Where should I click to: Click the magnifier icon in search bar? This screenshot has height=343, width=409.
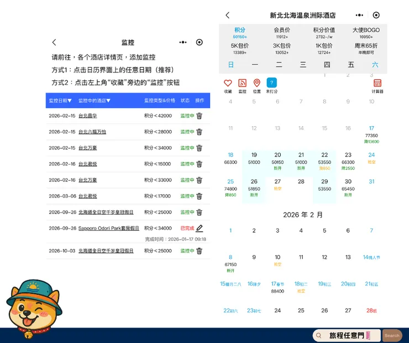coord(318,335)
